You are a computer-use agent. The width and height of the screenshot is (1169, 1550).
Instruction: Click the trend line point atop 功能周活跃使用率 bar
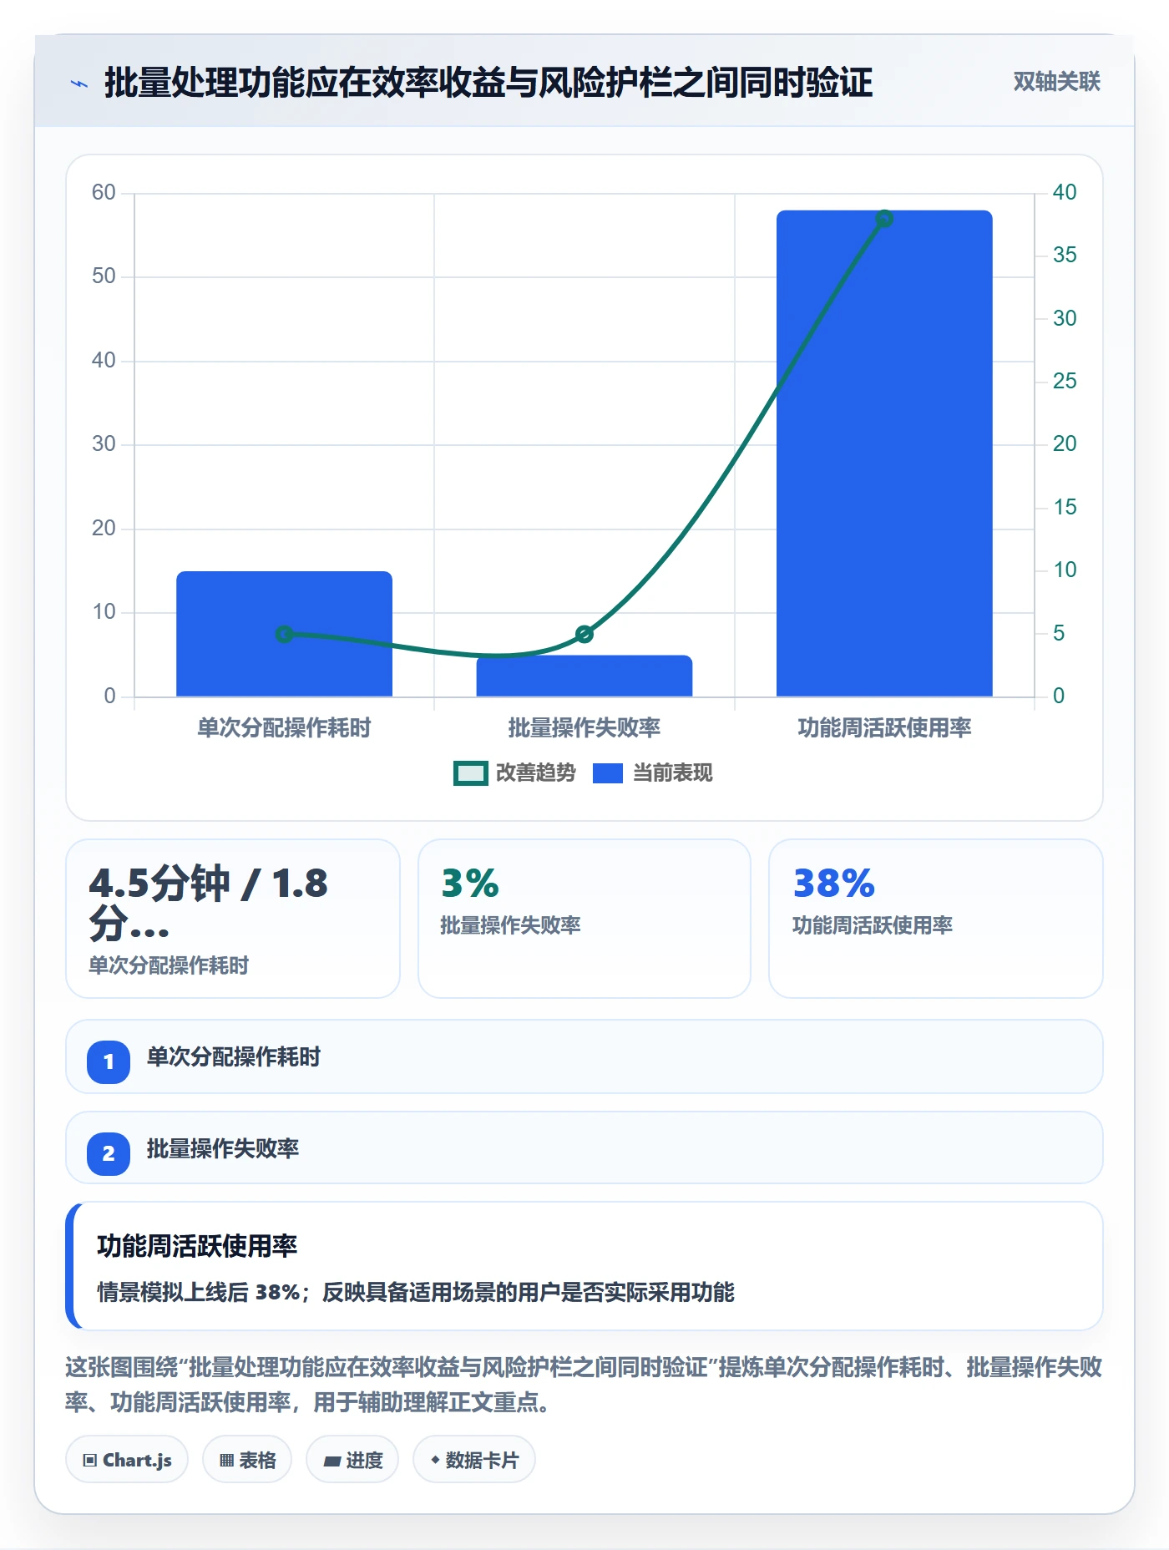pos(884,219)
